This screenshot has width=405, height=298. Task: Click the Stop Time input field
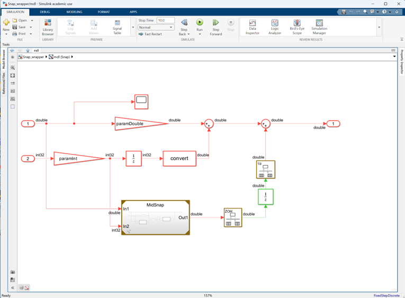click(165, 20)
